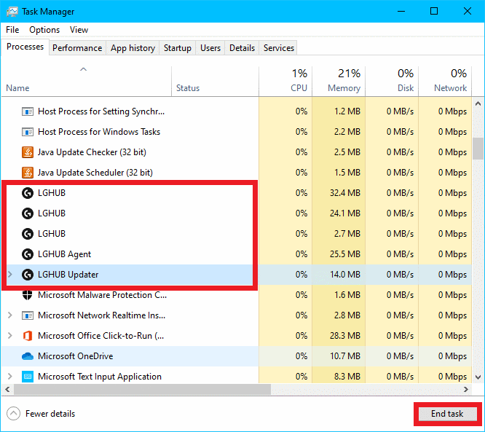Click the LGHUB Updater icon
The image size is (485, 432).
coord(28,275)
